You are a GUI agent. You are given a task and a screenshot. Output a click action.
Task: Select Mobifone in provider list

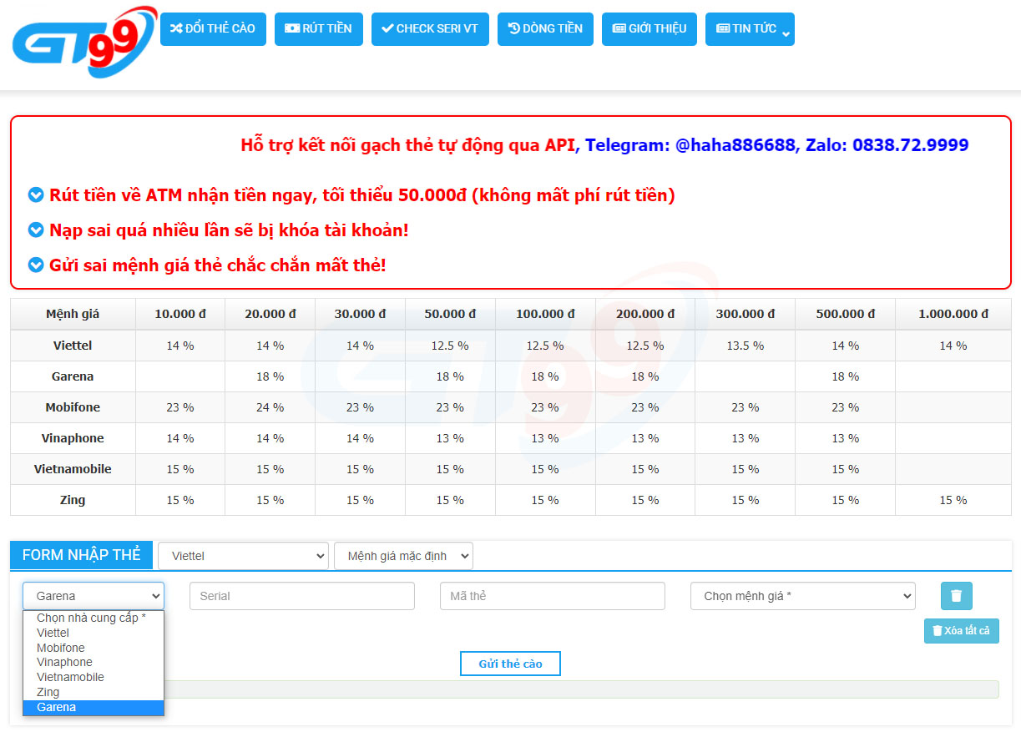tap(94, 648)
